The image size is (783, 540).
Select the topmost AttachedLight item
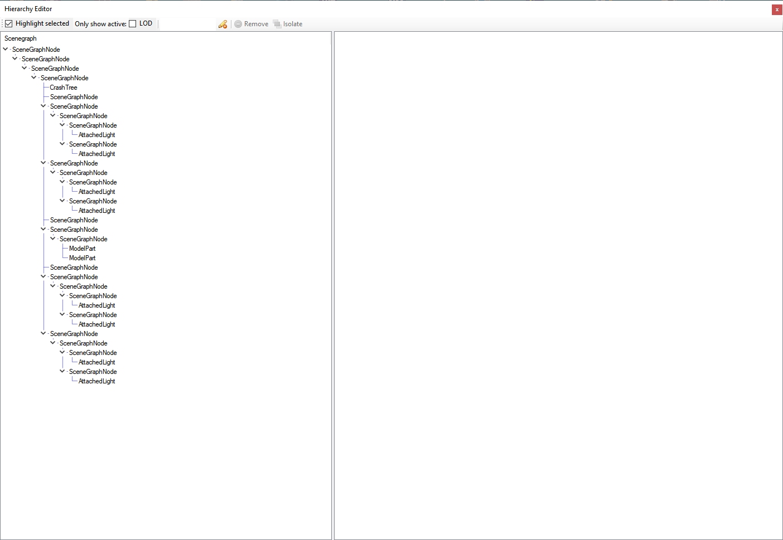96,135
